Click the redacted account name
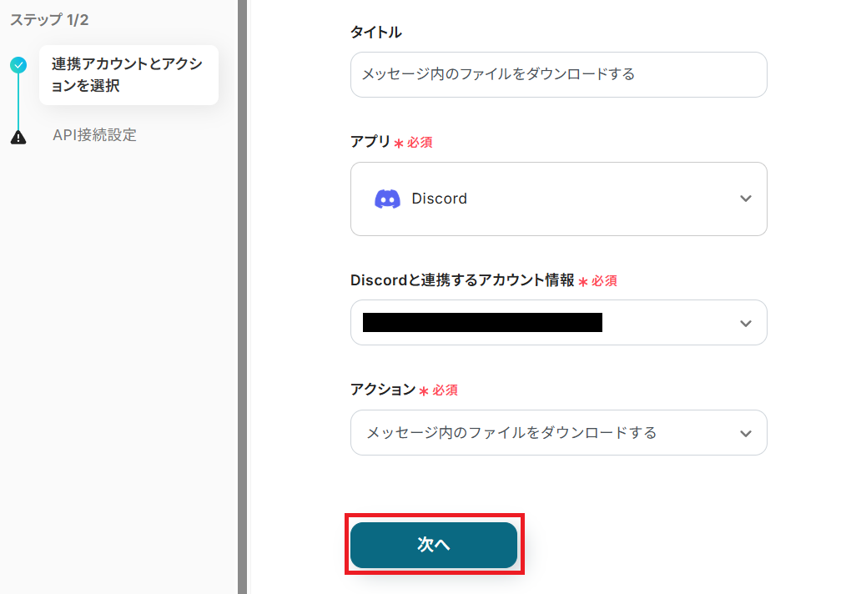 (x=482, y=323)
